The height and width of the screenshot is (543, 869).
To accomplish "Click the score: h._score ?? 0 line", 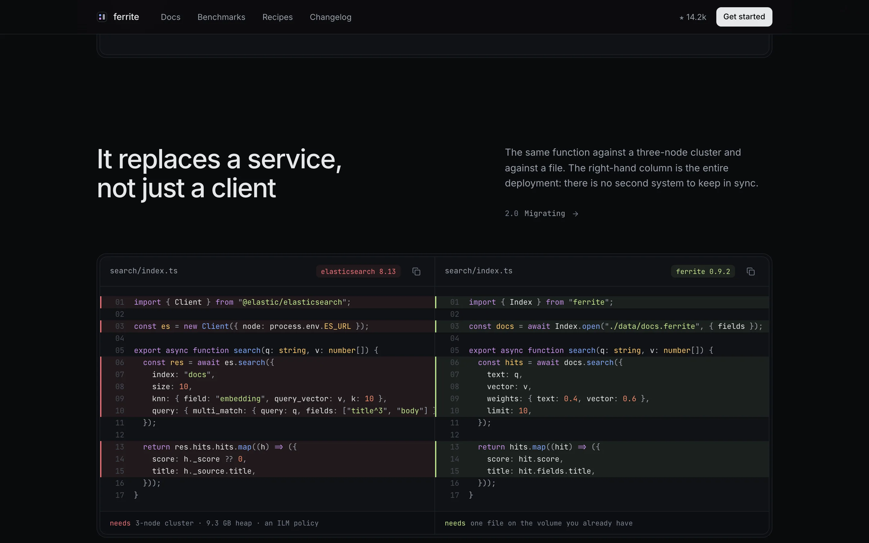I will click(x=268, y=459).
